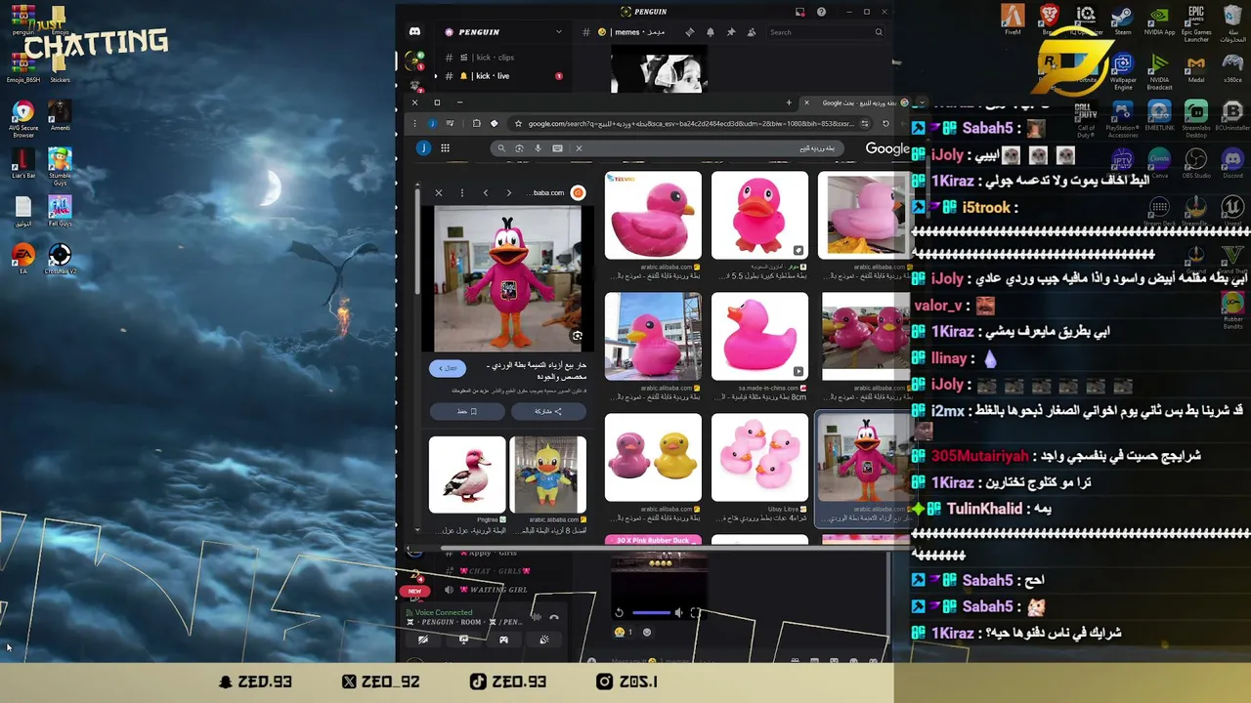This screenshot has height=703, width=1251.
Task: Open the Discord inbox icon in title bar
Action: tap(799, 12)
